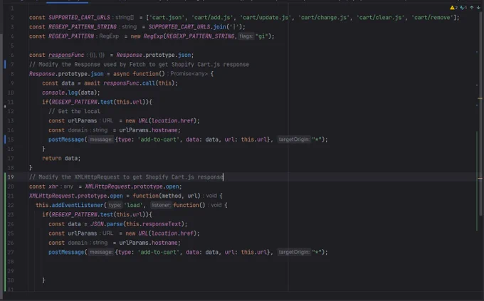Image resolution: width=484 pixels, height=301 pixels.
Task: Click the 'cart/change.js' string literal
Action: point(324,18)
